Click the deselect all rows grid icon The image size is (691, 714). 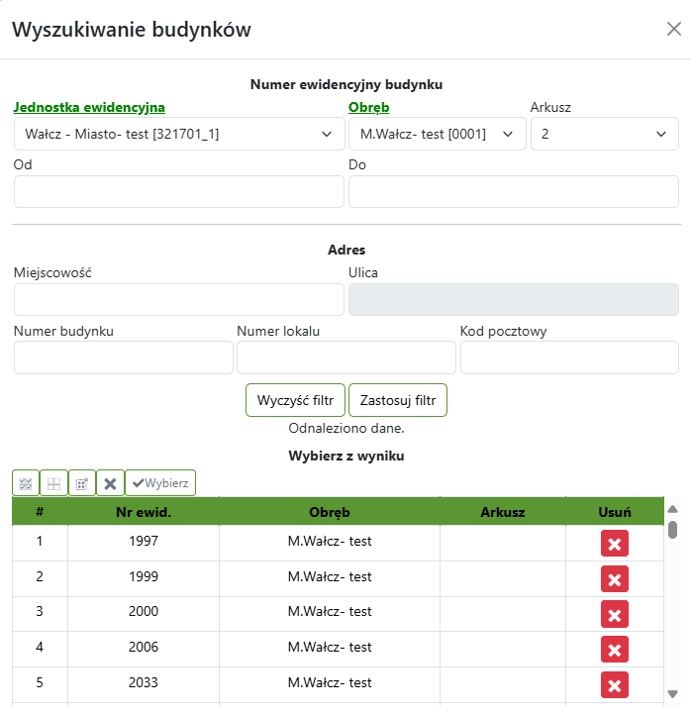pyautogui.click(x=53, y=483)
